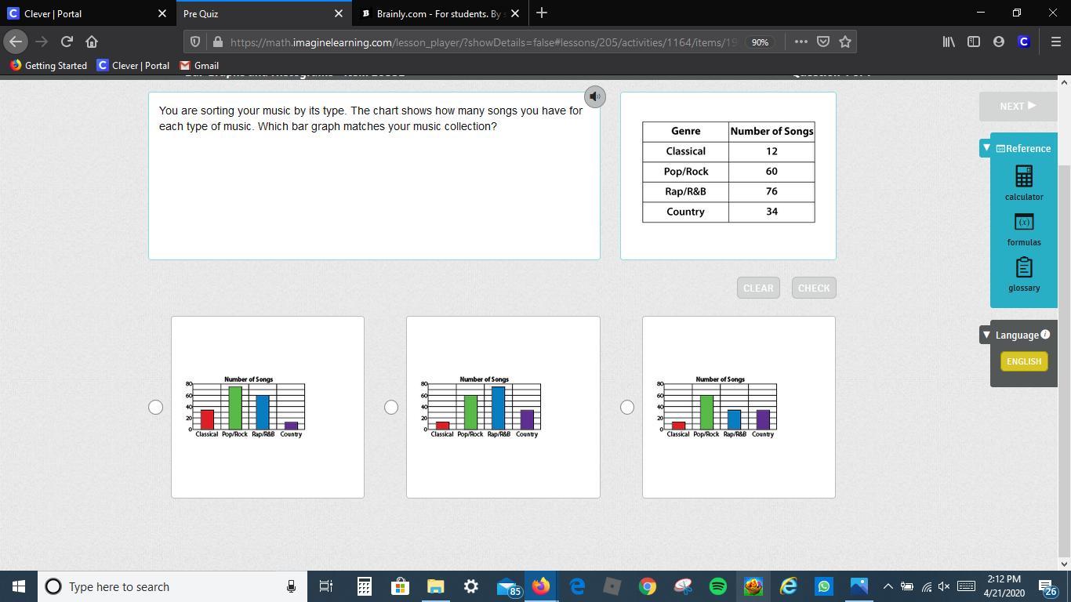Go to Firefox home page
Image resolution: width=1071 pixels, height=602 pixels.
[92, 42]
